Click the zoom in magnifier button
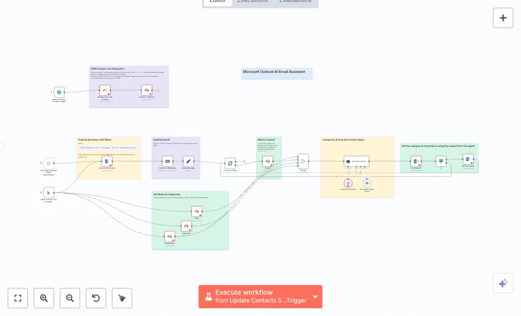This screenshot has width=521, height=316. (x=44, y=298)
